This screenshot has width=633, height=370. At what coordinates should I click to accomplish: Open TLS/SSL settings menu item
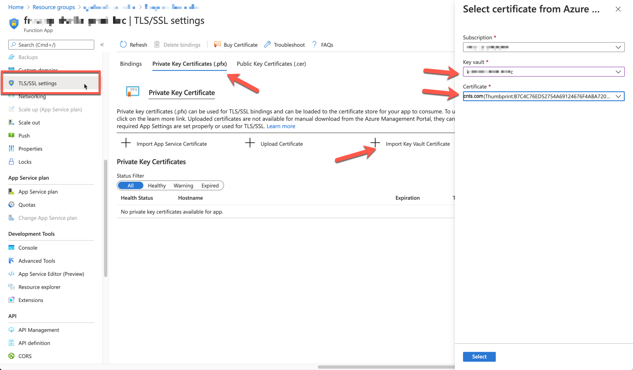point(51,83)
